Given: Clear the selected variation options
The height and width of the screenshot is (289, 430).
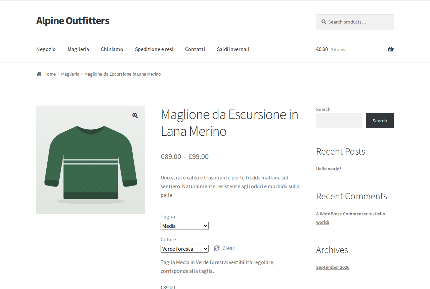Looking at the screenshot, I should click(228, 248).
